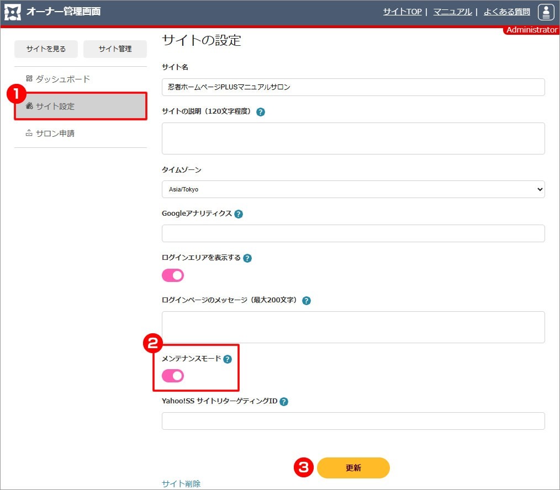Show help for ログインエリアを表示する

coord(247,258)
